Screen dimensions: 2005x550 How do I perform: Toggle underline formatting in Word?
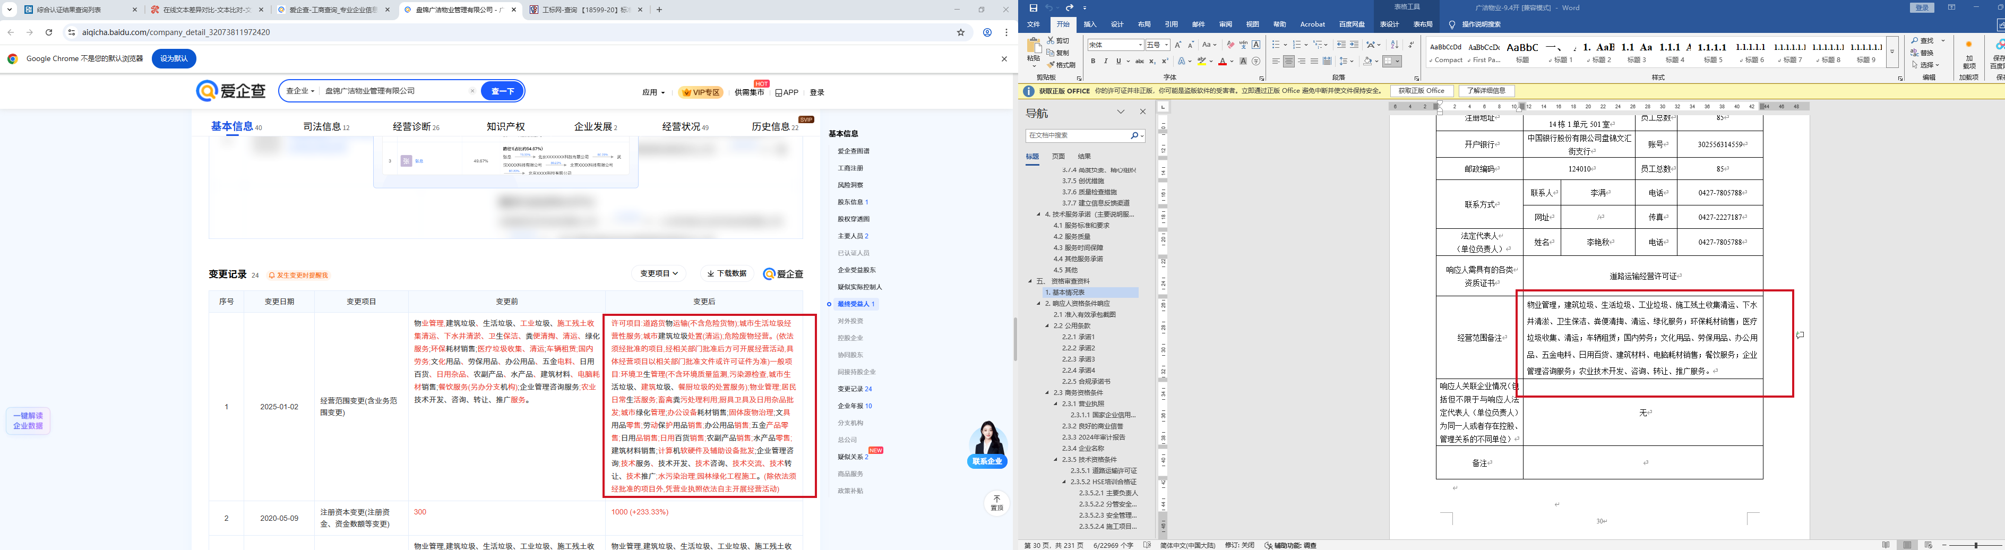pyautogui.click(x=1118, y=62)
